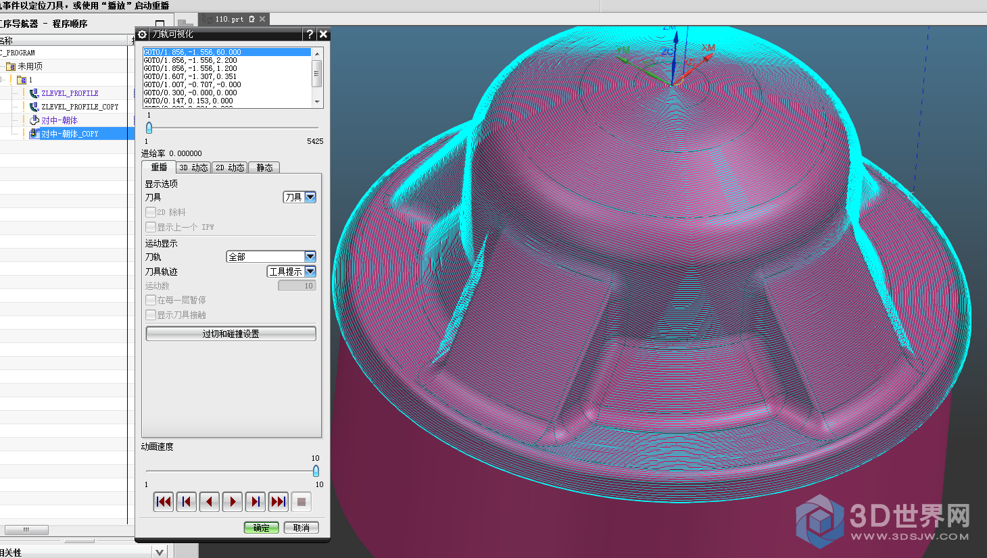Step back to previous operation

[187, 502]
